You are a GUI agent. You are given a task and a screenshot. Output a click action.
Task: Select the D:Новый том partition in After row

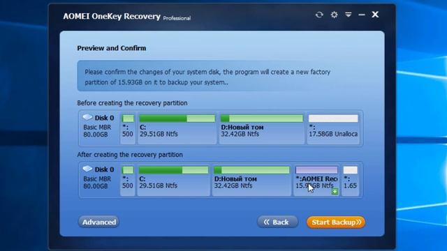coord(251,180)
